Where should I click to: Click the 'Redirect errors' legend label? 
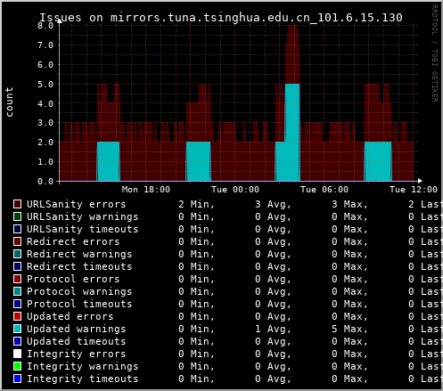(x=73, y=241)
